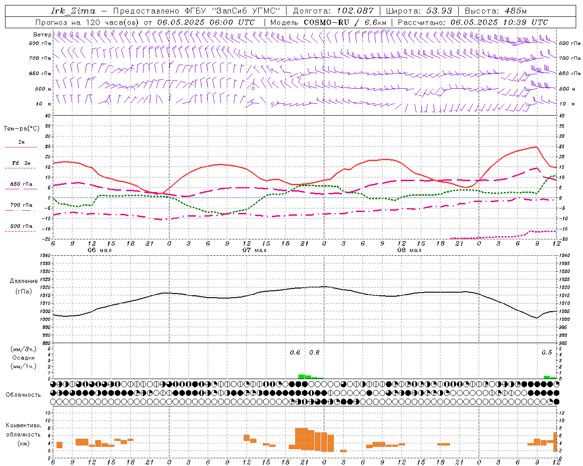This screenshot has height=466, width=583.
Task: Click the Тем-ра(°C) axis title
Action: pos(21,129)
